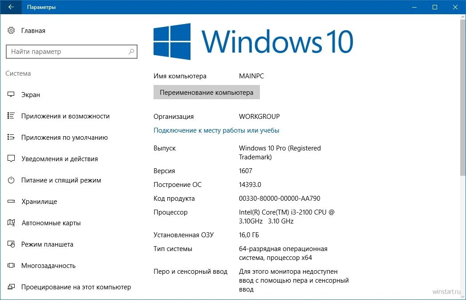
Task: Click the Система sidebar heading
Action: pos(18,73)
